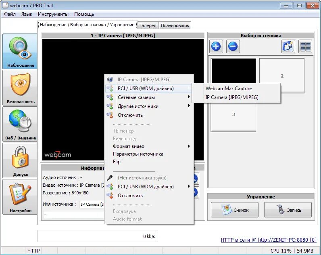Select the Наблюдение / Выбор источника tab
This screenshot has height=255, width=321.
pyautogui.click(x=87, y=25)
